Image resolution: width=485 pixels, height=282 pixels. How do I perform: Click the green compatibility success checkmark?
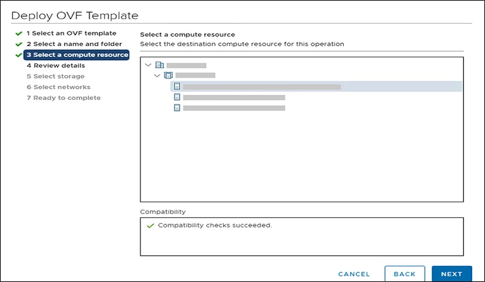point(150,226)
